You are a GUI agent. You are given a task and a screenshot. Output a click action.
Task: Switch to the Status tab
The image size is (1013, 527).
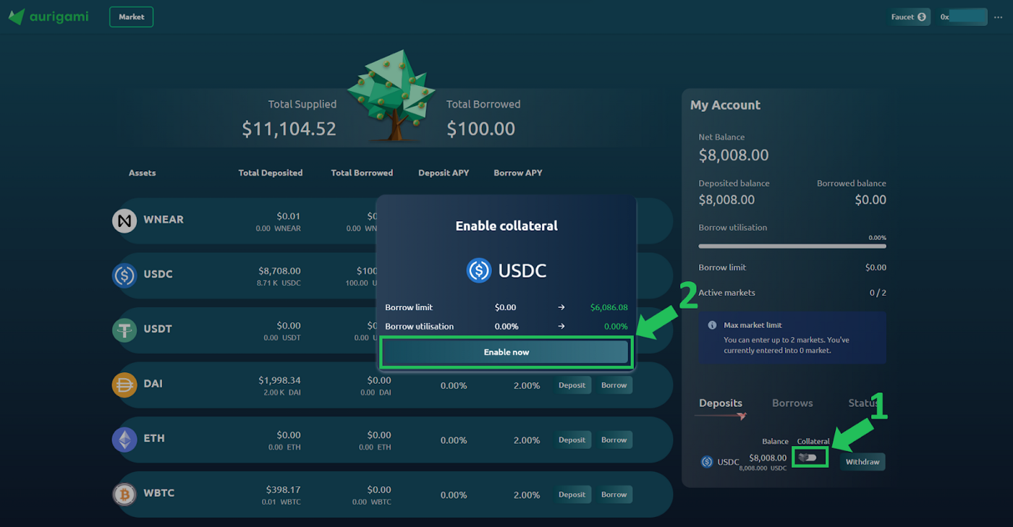[864, 403]
